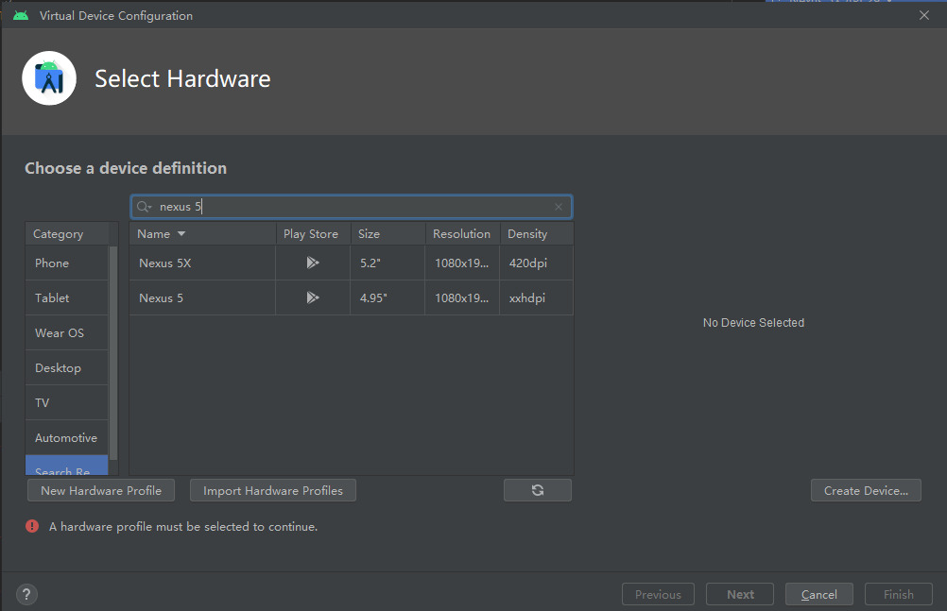
Task: Select the Wear OS category
Action: [x=66, y=333]
